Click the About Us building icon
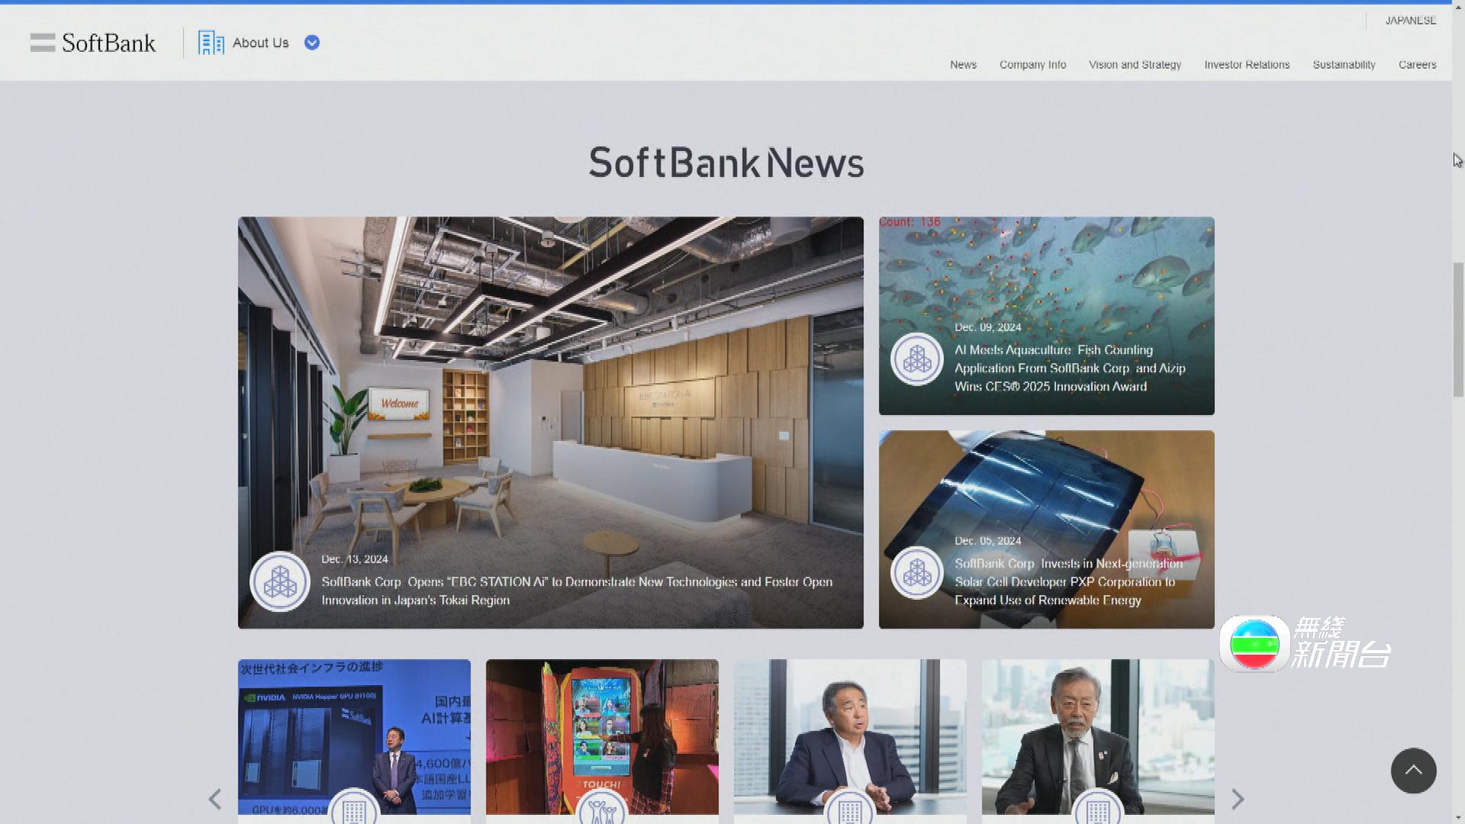 211,43
